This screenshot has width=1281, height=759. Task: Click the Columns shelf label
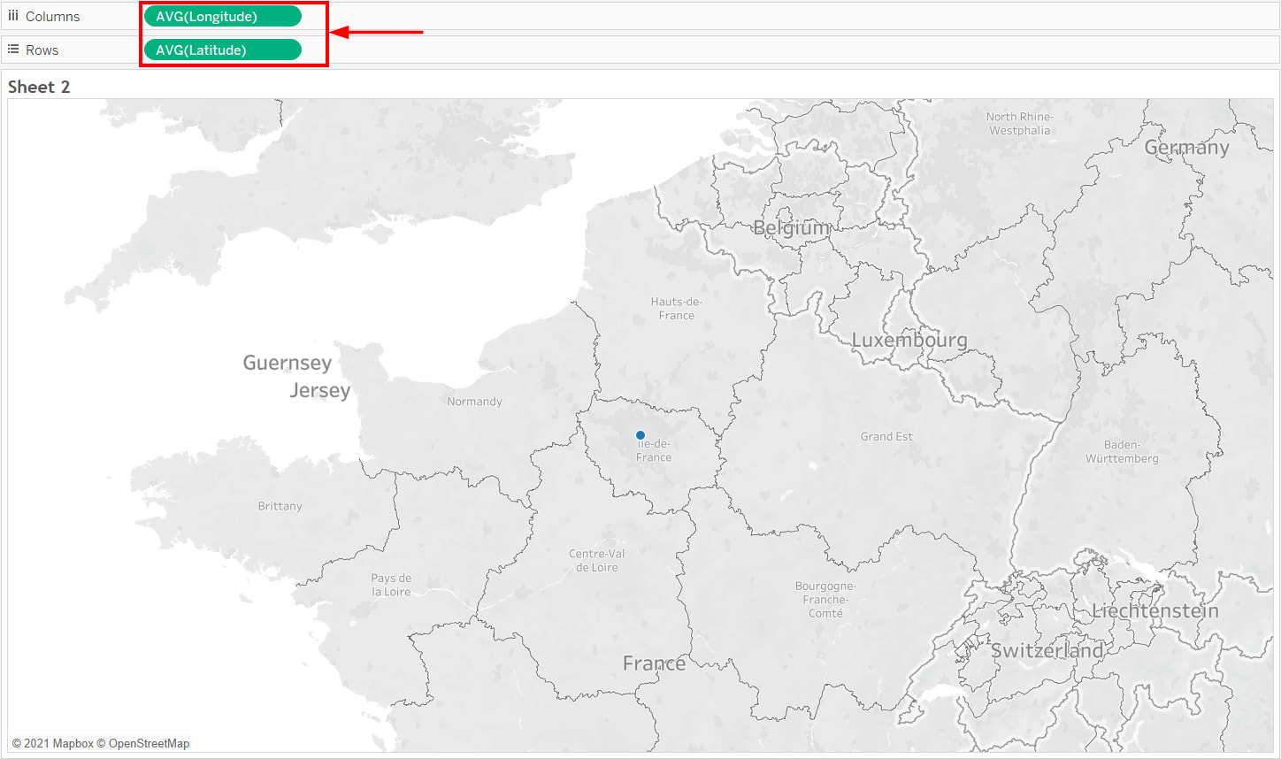[x=52, y=17]
